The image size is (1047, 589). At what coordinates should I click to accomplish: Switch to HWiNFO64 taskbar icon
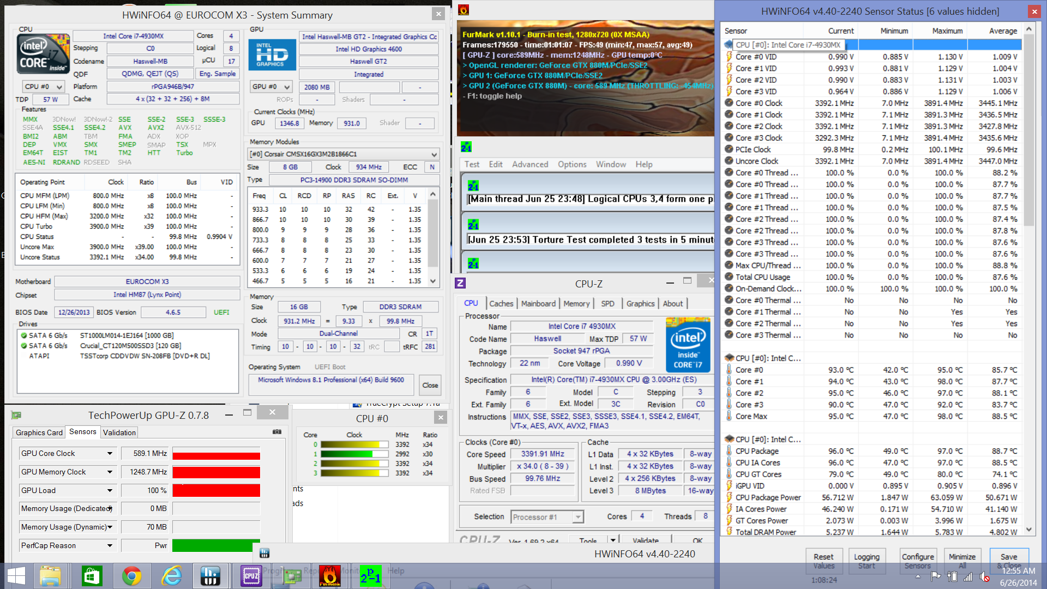point(210,576)
